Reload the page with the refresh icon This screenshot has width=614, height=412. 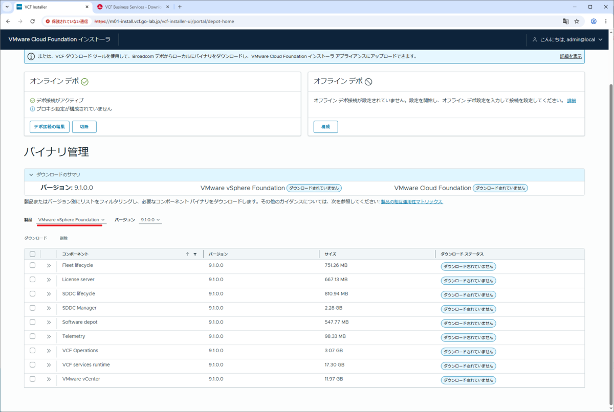(x=32, y=21)
